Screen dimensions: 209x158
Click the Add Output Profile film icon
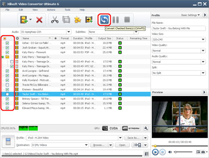coord(89,20)
